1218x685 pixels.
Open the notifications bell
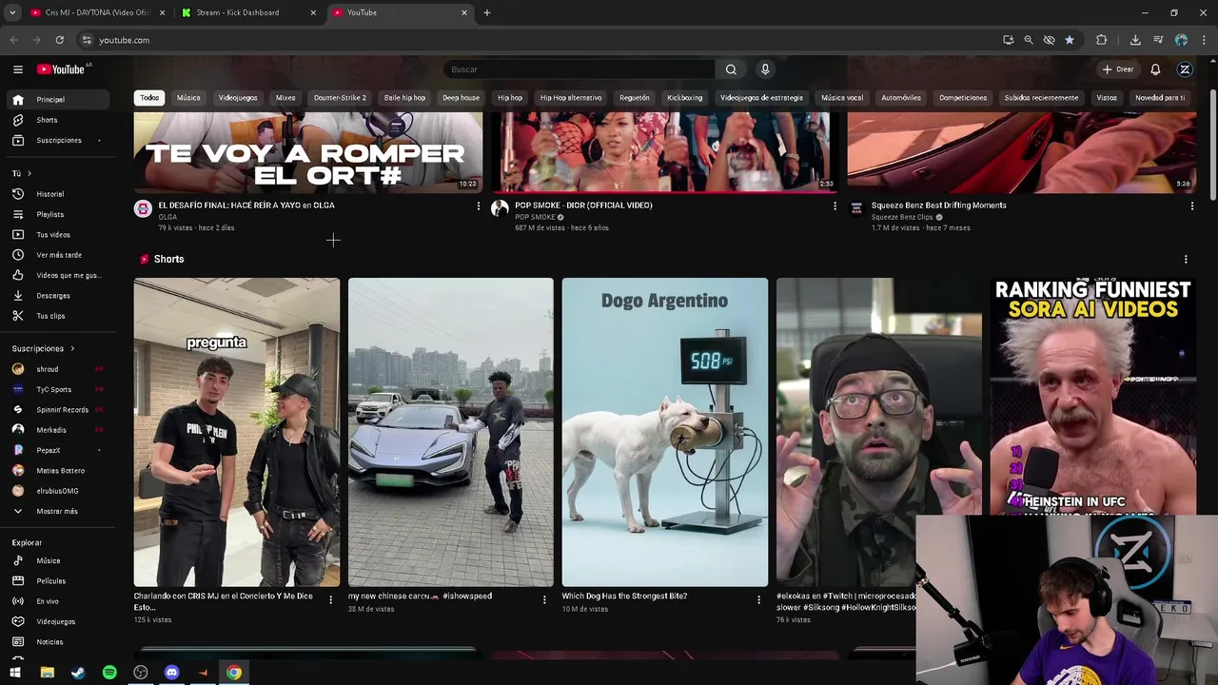click(1155, 69)
